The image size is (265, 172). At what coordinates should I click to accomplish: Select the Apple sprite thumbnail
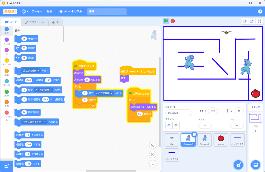point(221,140)
